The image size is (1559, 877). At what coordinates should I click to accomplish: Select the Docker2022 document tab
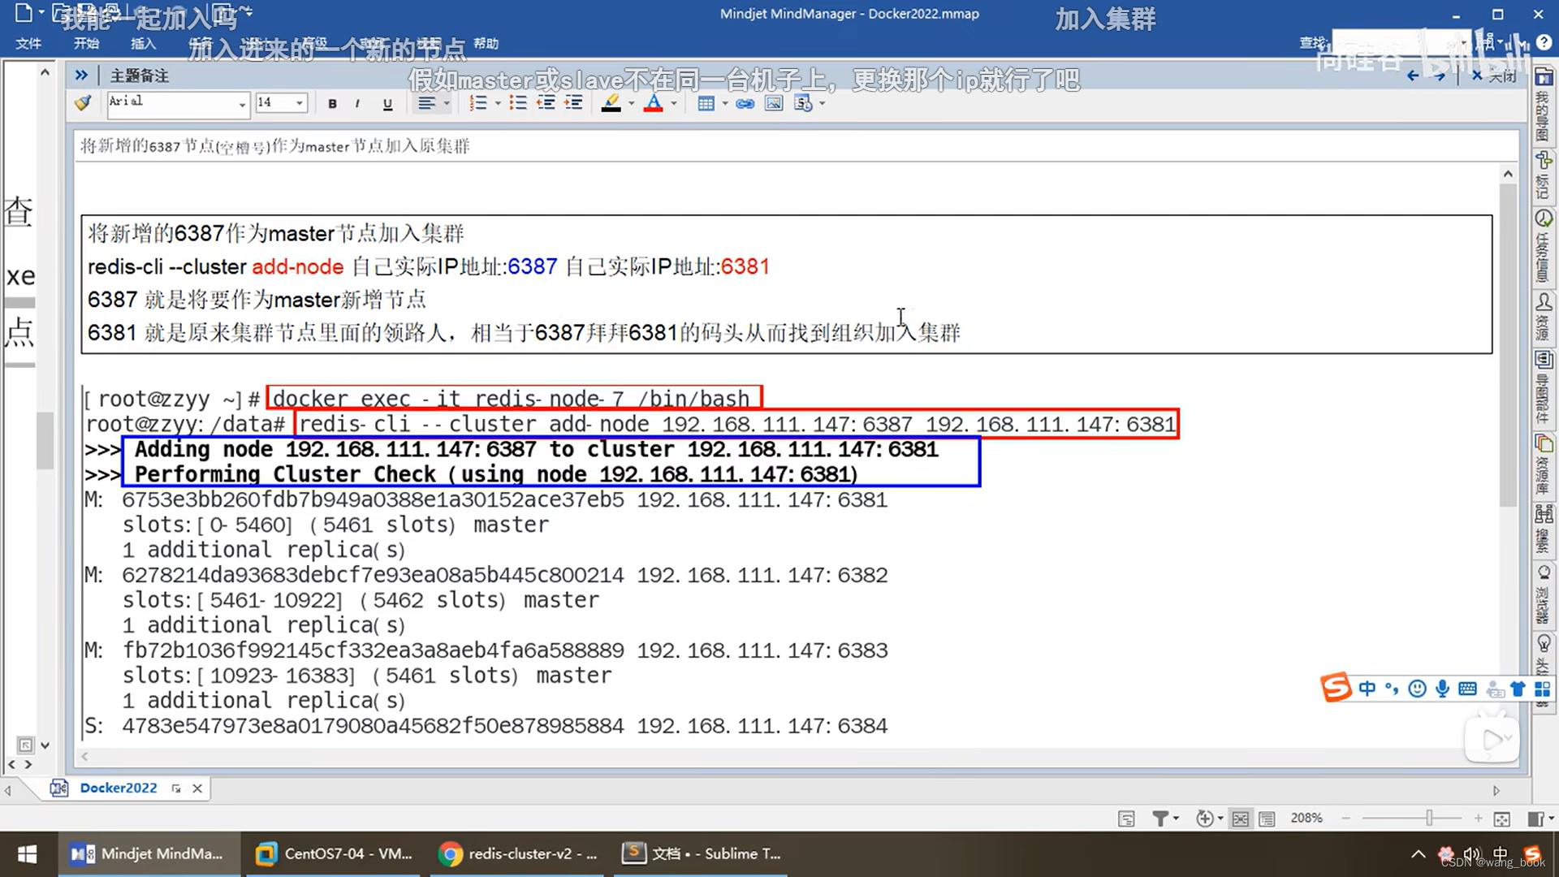point(119,788)
